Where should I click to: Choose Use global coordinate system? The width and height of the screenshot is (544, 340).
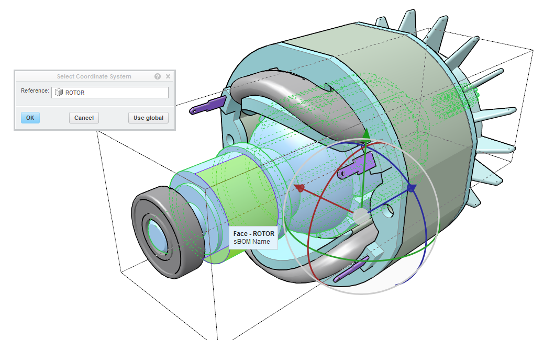pyautogui.click(x=148, y=118)
